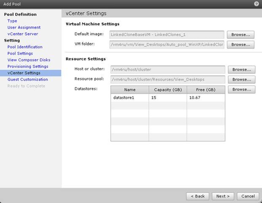
Task: Open the help question mark icon
Action: 256,4
